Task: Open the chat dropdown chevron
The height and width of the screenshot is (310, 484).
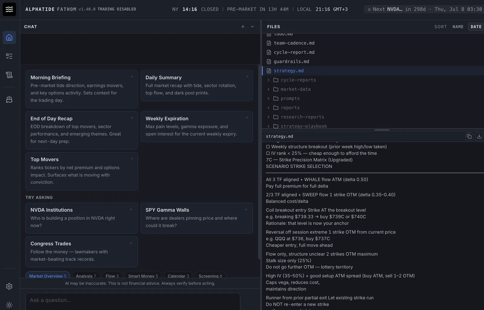Action: coord(252,27)
